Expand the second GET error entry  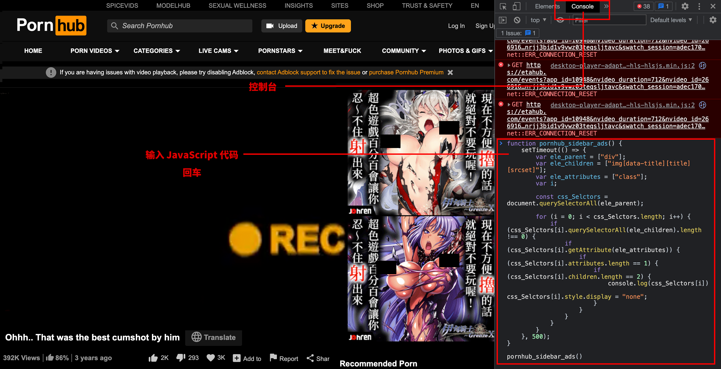click(509, 65)
